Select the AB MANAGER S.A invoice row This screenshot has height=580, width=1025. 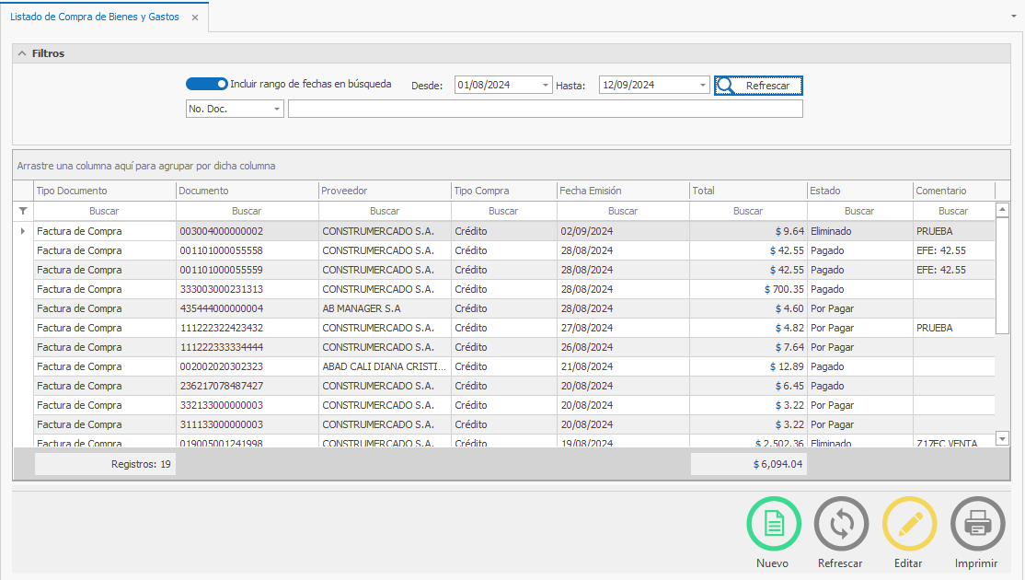click(x=361, y=308)
